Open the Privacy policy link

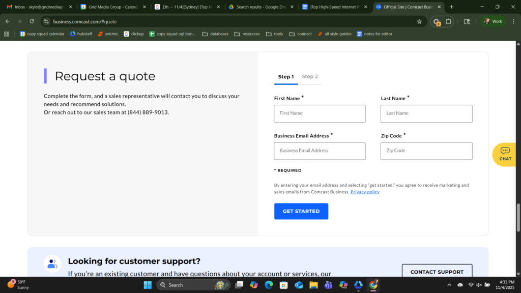[365, 192]
